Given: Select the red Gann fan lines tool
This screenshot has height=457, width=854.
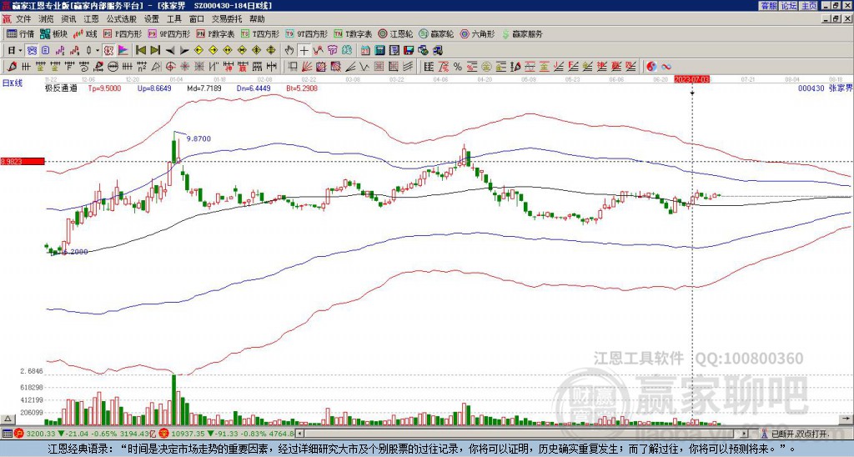Looking at the screenshot, I should pos(307,67).
